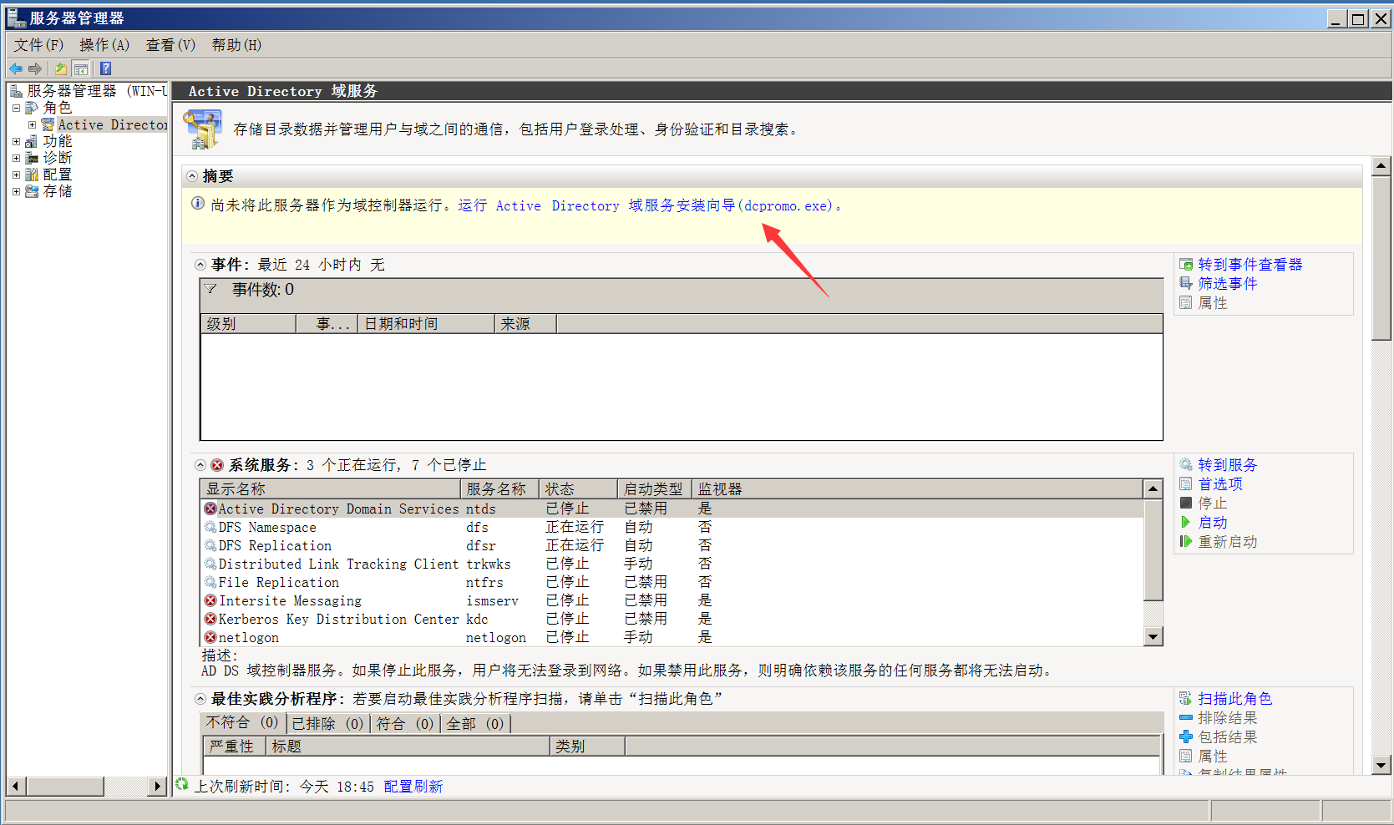Click the 转到服务 gear icon
Image resolution: width=1394 pixels, height=825 pixels.
[x=1186, y=465]
